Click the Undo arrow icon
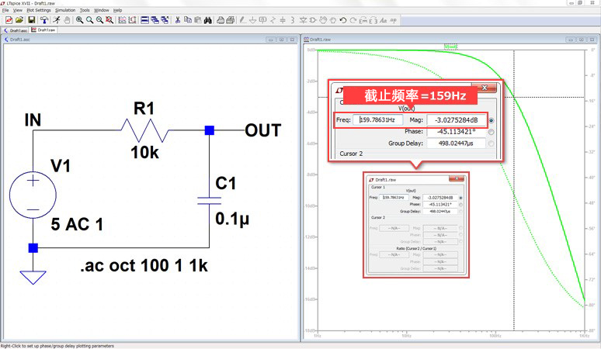 click(342, 20)
